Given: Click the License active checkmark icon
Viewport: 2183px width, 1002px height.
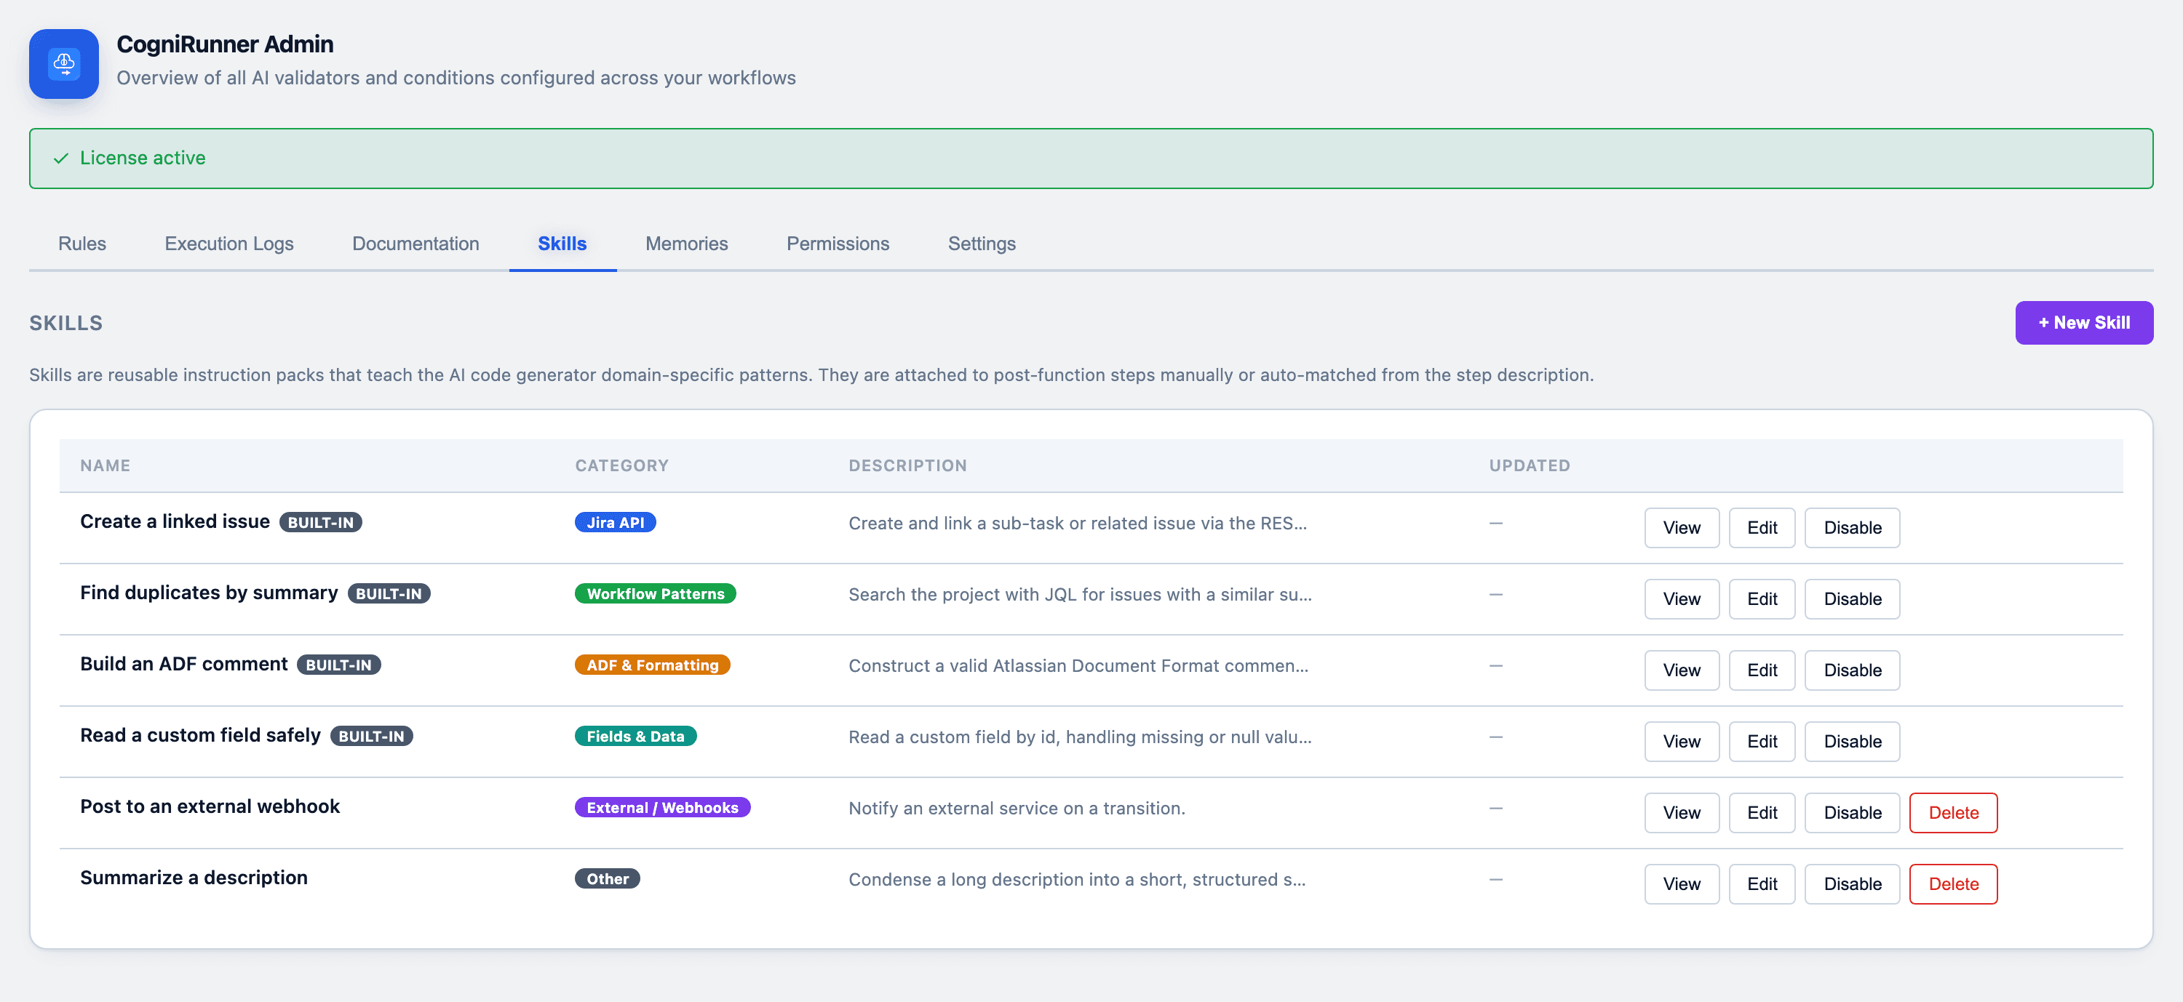Looking at the screenshot, I should coord(61,159).
